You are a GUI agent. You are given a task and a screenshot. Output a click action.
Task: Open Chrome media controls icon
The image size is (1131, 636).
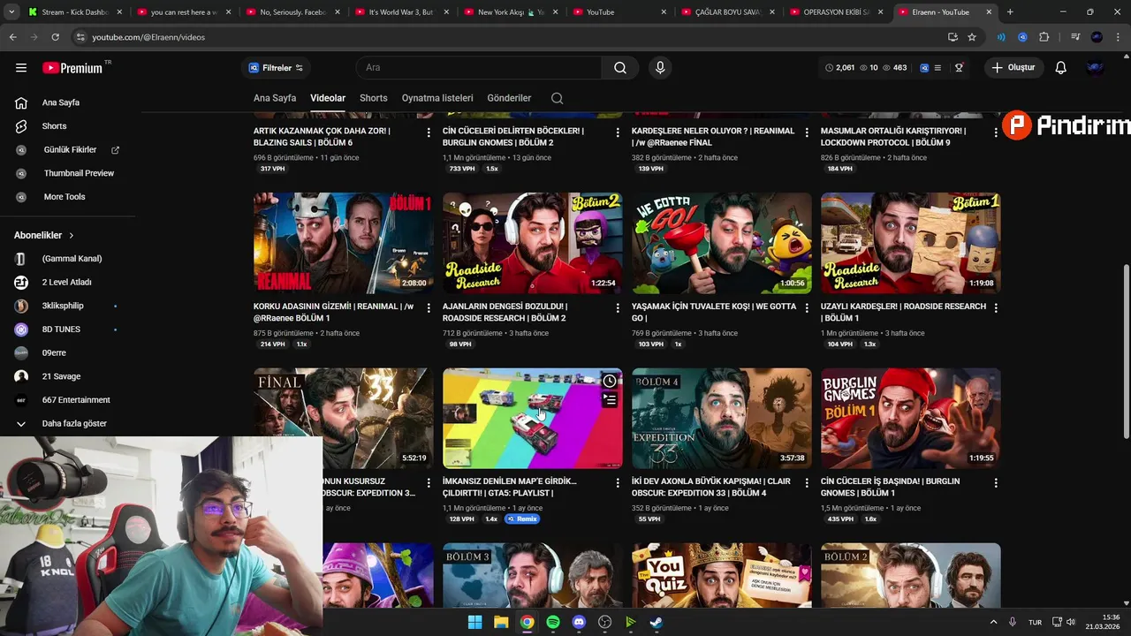pyautogui.click(x=1075, y=37)
